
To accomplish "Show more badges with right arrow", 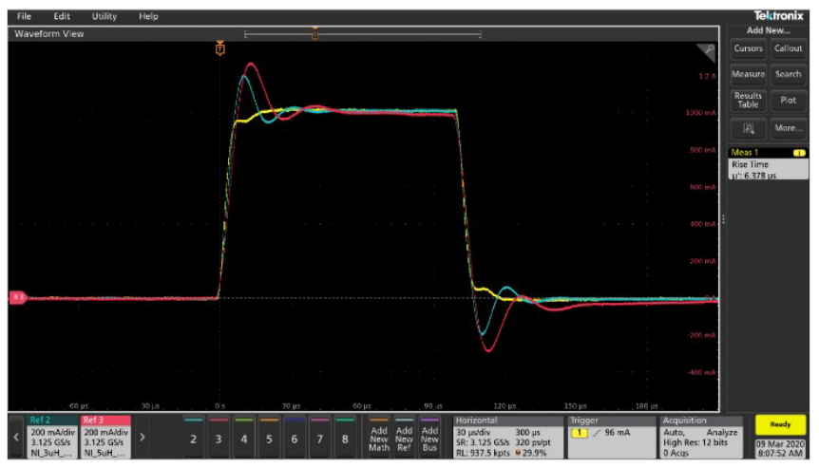I will (143, 438).
